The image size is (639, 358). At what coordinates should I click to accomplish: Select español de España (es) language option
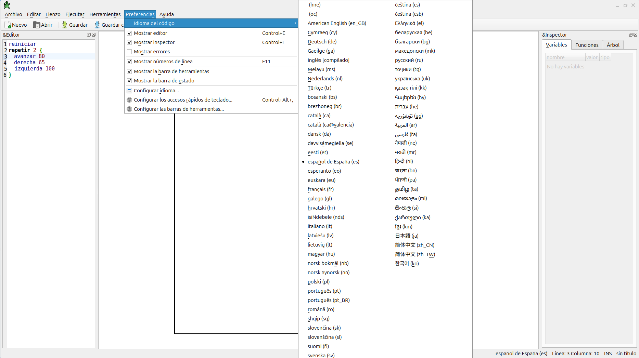pyautogui.click(x=333, y=162)
